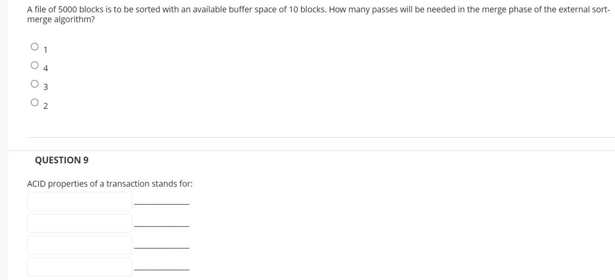615x280 pixels.
Task: Click the first ACID answer input box
Action: click(79, 201)
